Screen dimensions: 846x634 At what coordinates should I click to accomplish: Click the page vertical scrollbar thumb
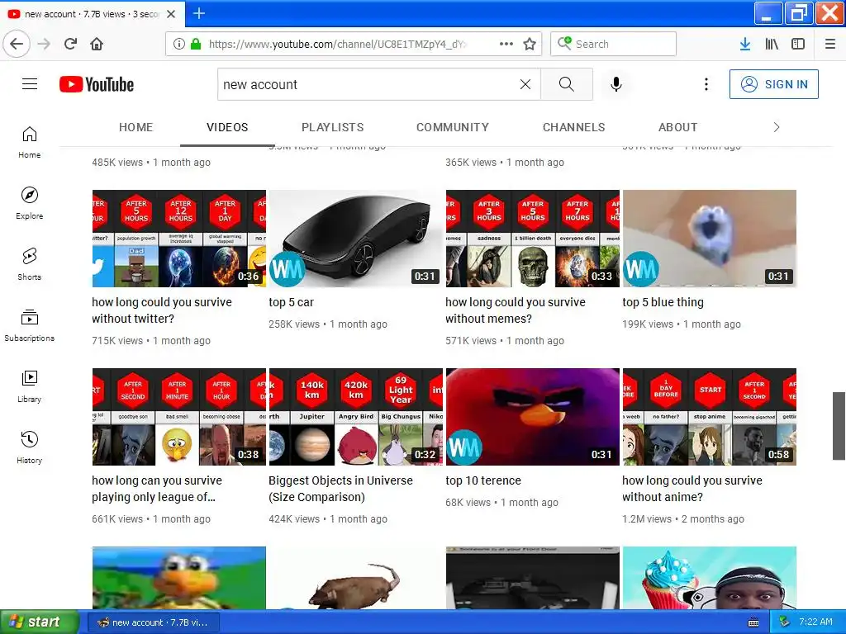(x=839, y=426)
